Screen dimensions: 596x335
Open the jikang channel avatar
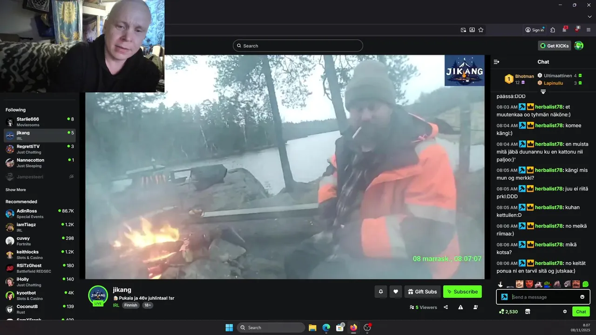[98, 295]
